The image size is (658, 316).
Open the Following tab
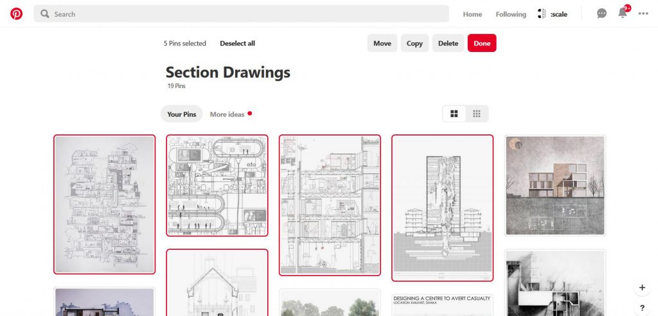[511, 14]
